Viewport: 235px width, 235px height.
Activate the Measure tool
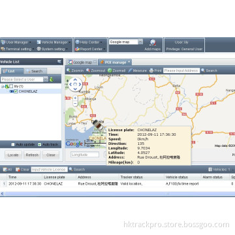pyautogui.click(x=137, y=70)
